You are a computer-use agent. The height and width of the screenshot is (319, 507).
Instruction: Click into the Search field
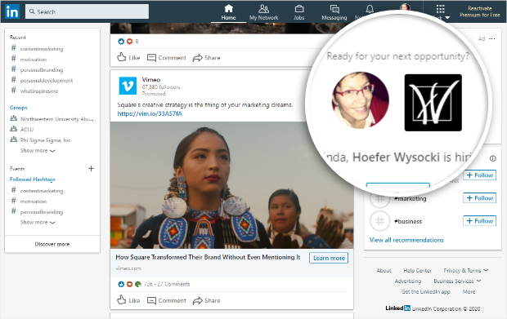[x=87, y=11]
